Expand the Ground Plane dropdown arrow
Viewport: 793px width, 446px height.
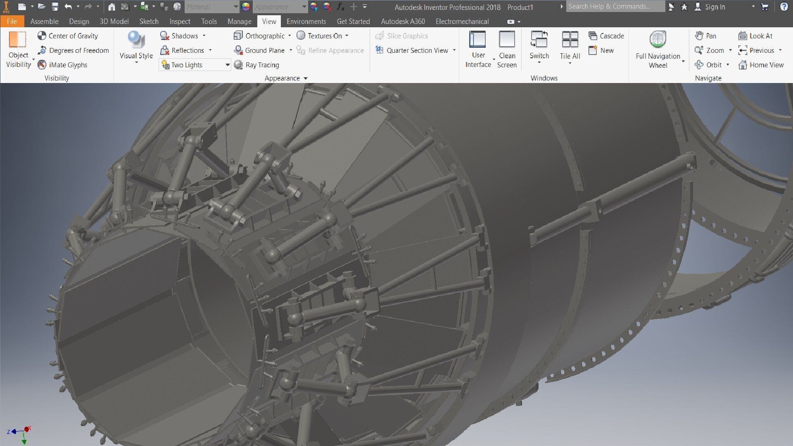tap(291, 50)
